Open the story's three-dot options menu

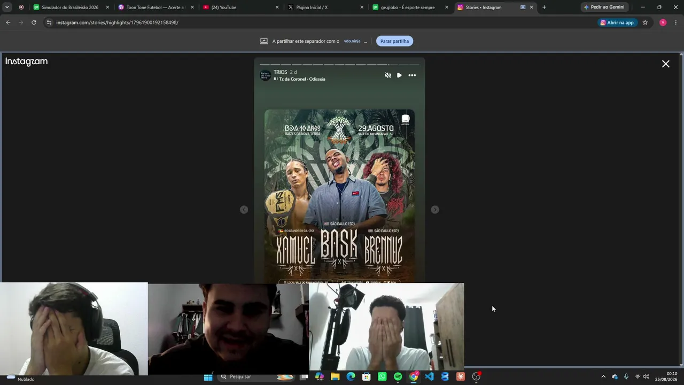[x=412, y=75]
